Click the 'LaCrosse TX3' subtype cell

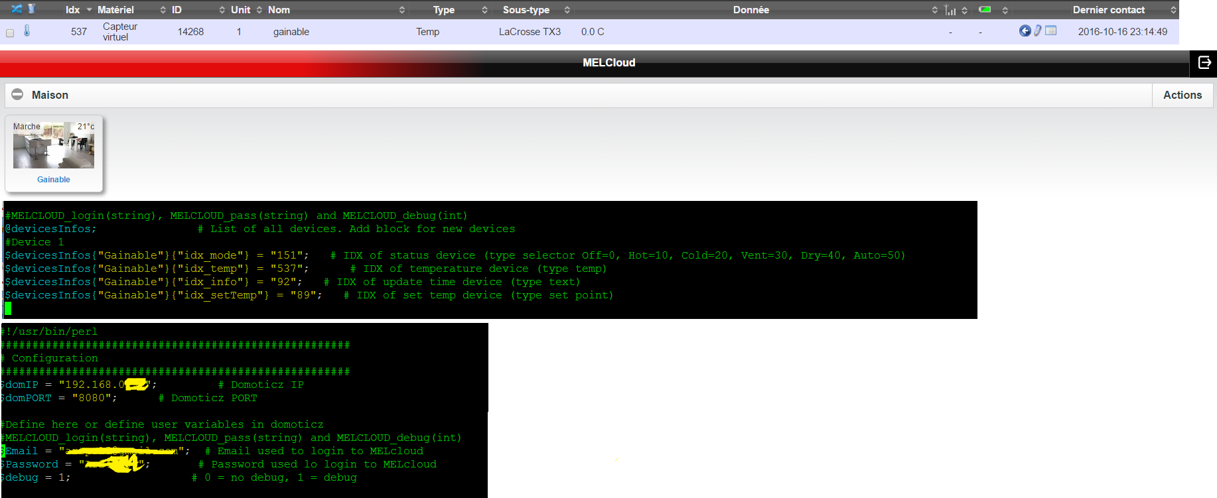pyautogui.click(x=530, y=32)
